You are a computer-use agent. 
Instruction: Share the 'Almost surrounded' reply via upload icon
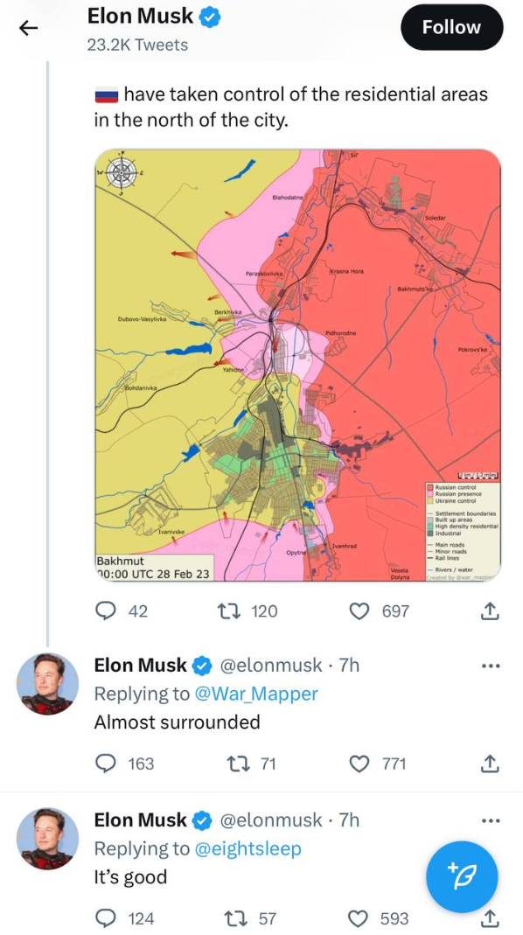(x=492, y=763)
